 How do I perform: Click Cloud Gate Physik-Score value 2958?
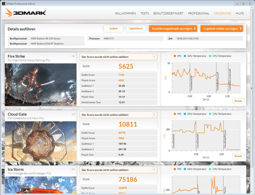[121, 138]
